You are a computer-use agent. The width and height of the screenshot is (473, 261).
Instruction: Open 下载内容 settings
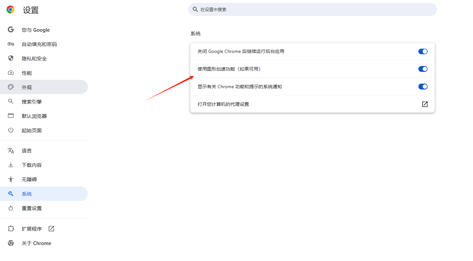point(44,165)
